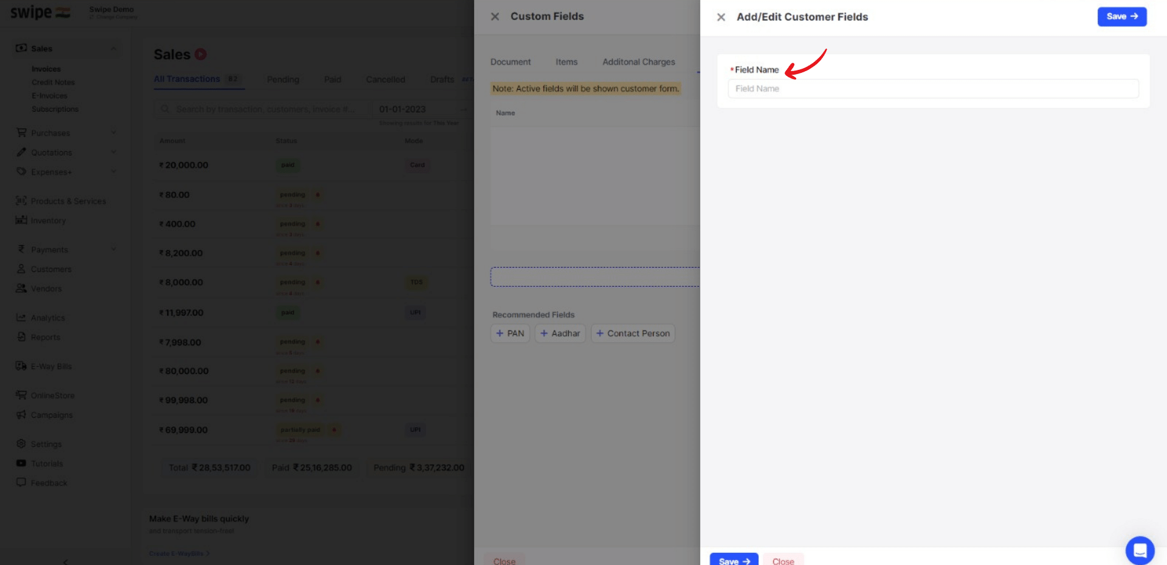The image size is (1167, 565).
Task: Click the E-Way Bills truck icon
Action: [21, 366]
